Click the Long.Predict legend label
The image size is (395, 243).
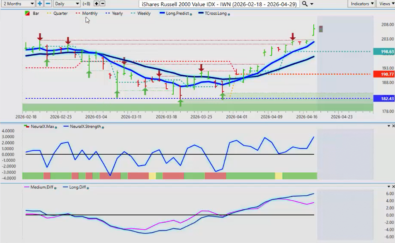[177, 13]
